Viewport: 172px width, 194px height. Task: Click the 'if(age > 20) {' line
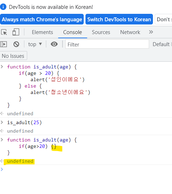click(39, 73)
